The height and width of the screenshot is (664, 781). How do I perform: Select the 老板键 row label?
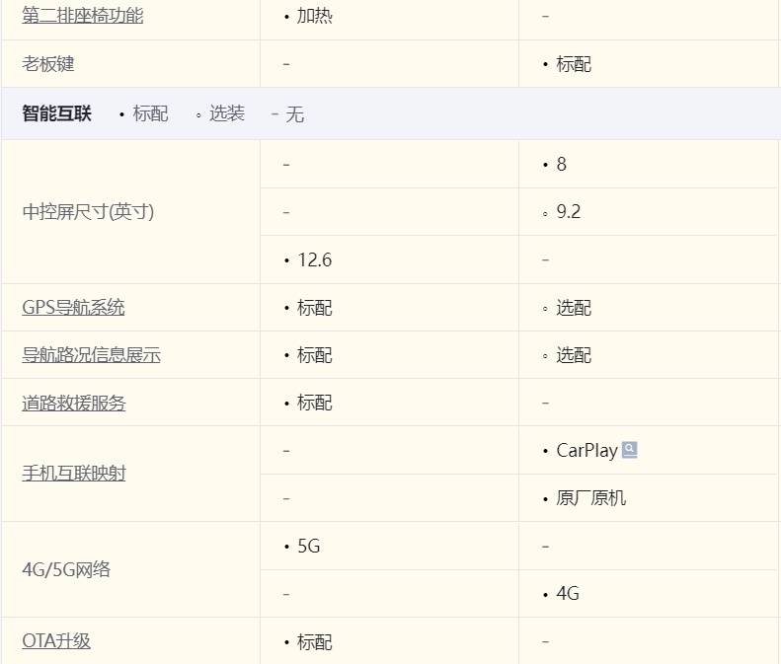pyautogui.click(x=48, y=64)
